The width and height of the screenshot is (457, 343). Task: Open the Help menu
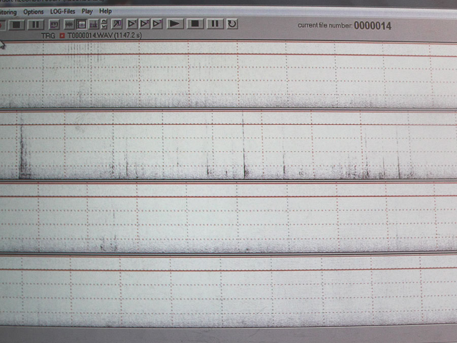point(105,11)
